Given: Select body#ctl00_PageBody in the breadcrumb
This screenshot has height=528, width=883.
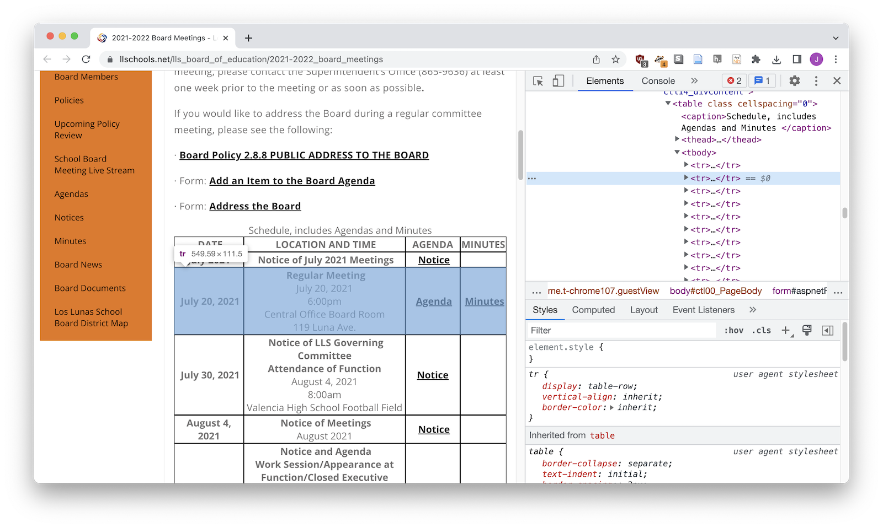Looking at the screenshot, I should (x=715, y=291).
